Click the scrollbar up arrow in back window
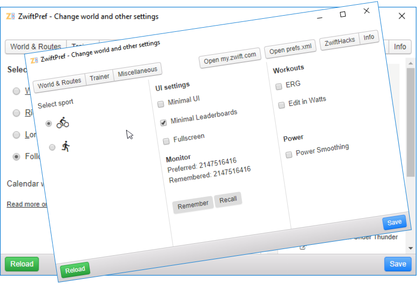Viewport: 417px width, 284px height. tap(411, 63)
